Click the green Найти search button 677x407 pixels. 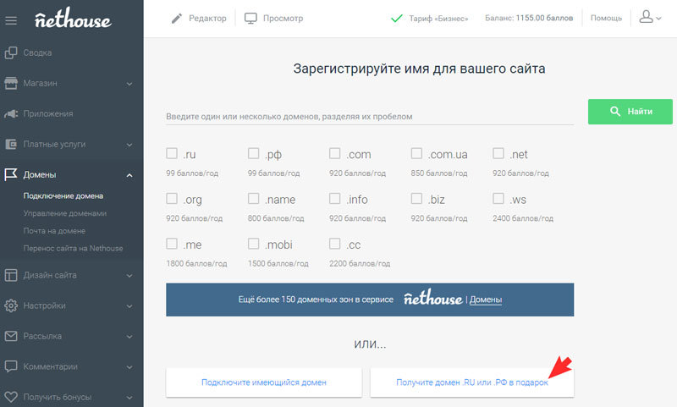[630, 112]
